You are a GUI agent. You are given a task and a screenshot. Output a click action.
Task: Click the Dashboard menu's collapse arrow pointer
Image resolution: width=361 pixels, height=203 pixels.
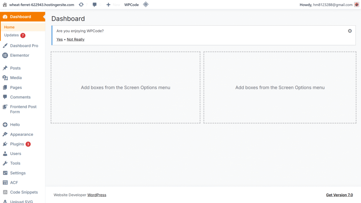click(x=44, y=17)
